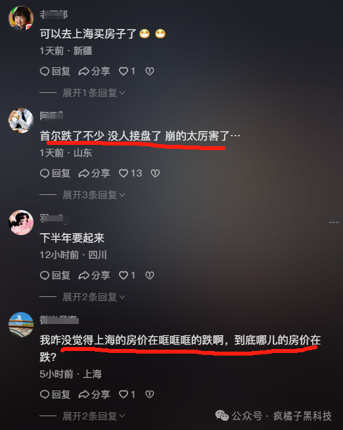
Task: Open the businessman avatar profile
Action: point(21,121)
